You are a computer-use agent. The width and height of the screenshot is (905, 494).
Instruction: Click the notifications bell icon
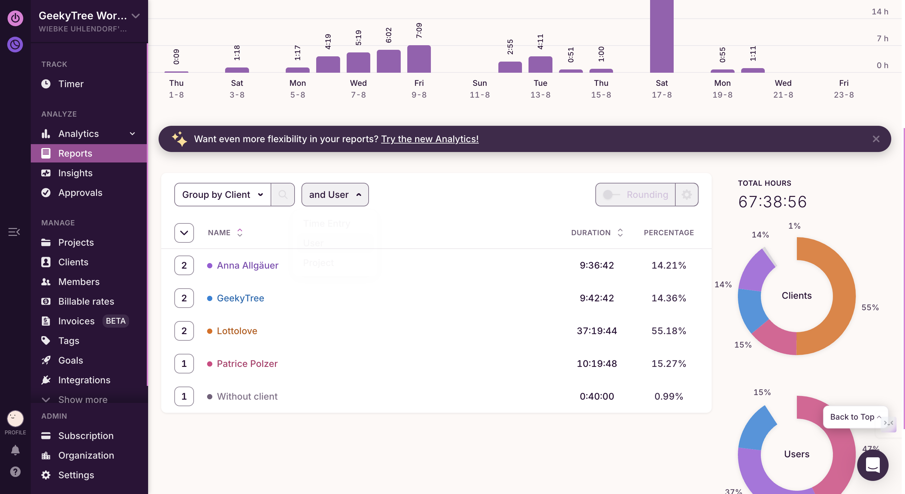point(15,450)
